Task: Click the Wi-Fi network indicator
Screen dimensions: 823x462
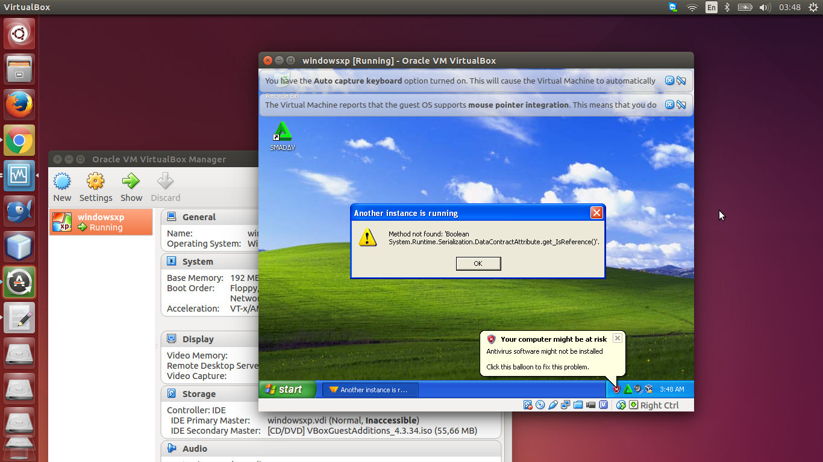Action: tap(692, 7)
